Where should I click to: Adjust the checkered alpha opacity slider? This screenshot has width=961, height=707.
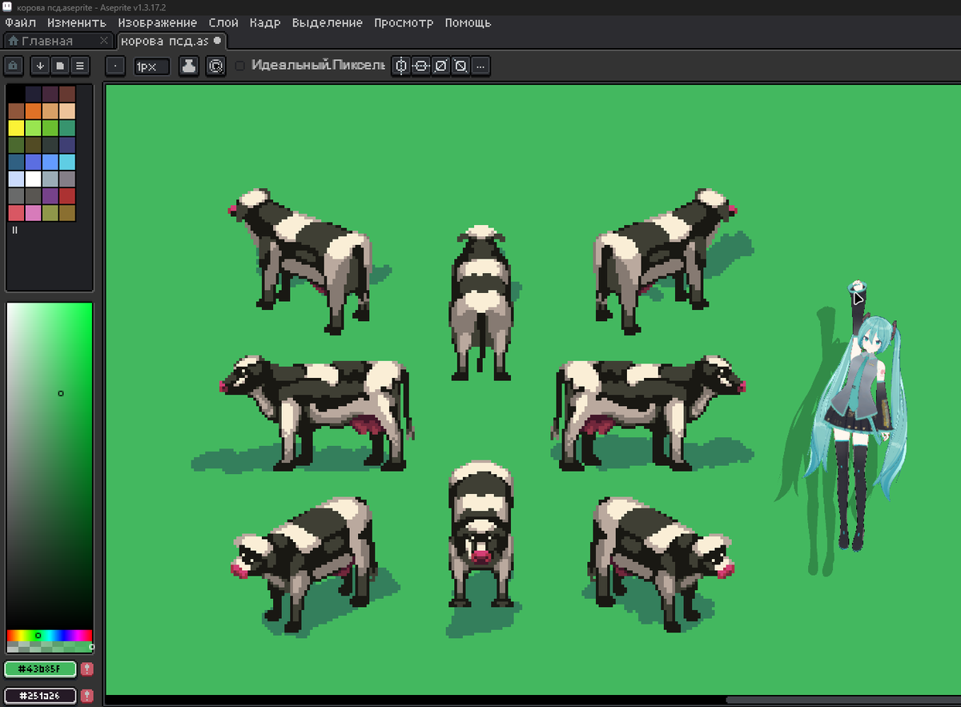click(x=50, y=647)
